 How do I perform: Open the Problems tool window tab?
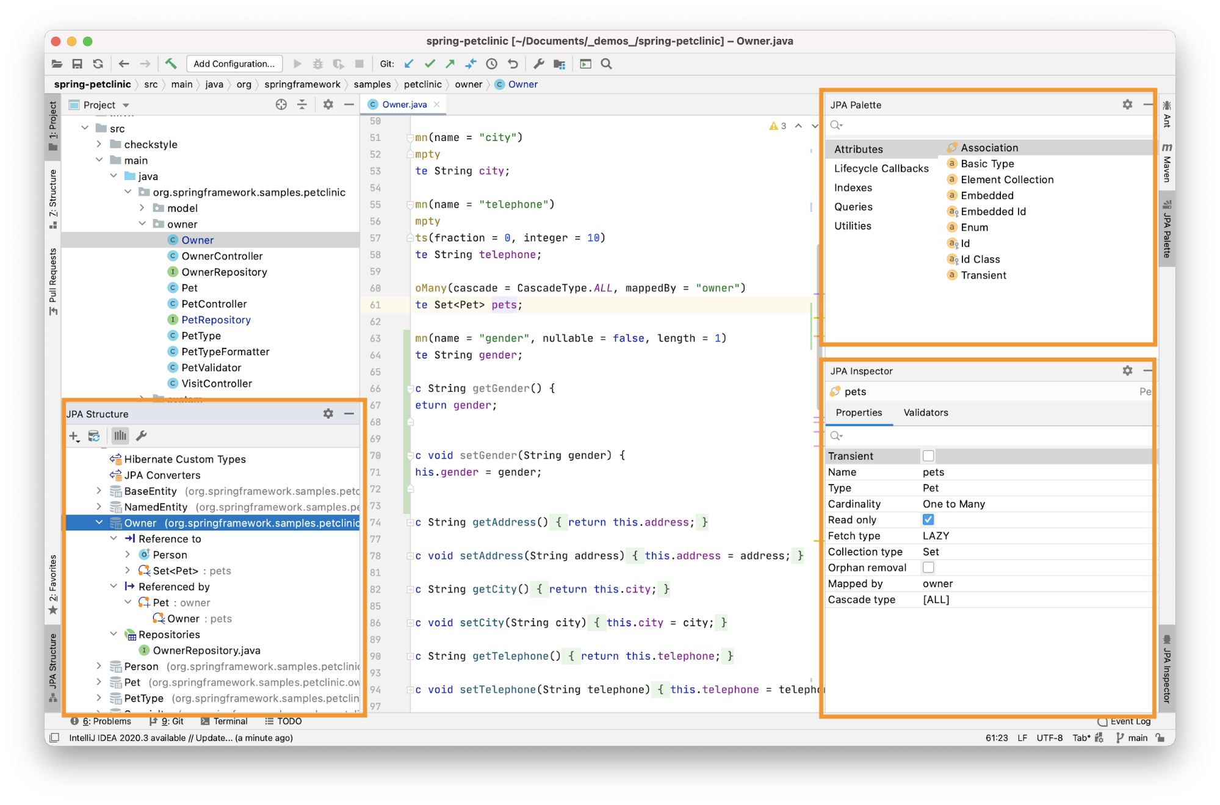[101, 721]
